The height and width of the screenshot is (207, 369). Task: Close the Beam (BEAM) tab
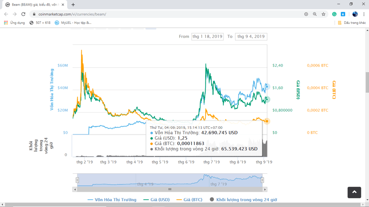click(x=63, y=5)
